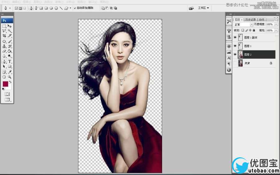Viewport: 280px width, 175px height.
Task: Switch to 动作 tab
Action: pyautogui.click(x=262, y=20)
